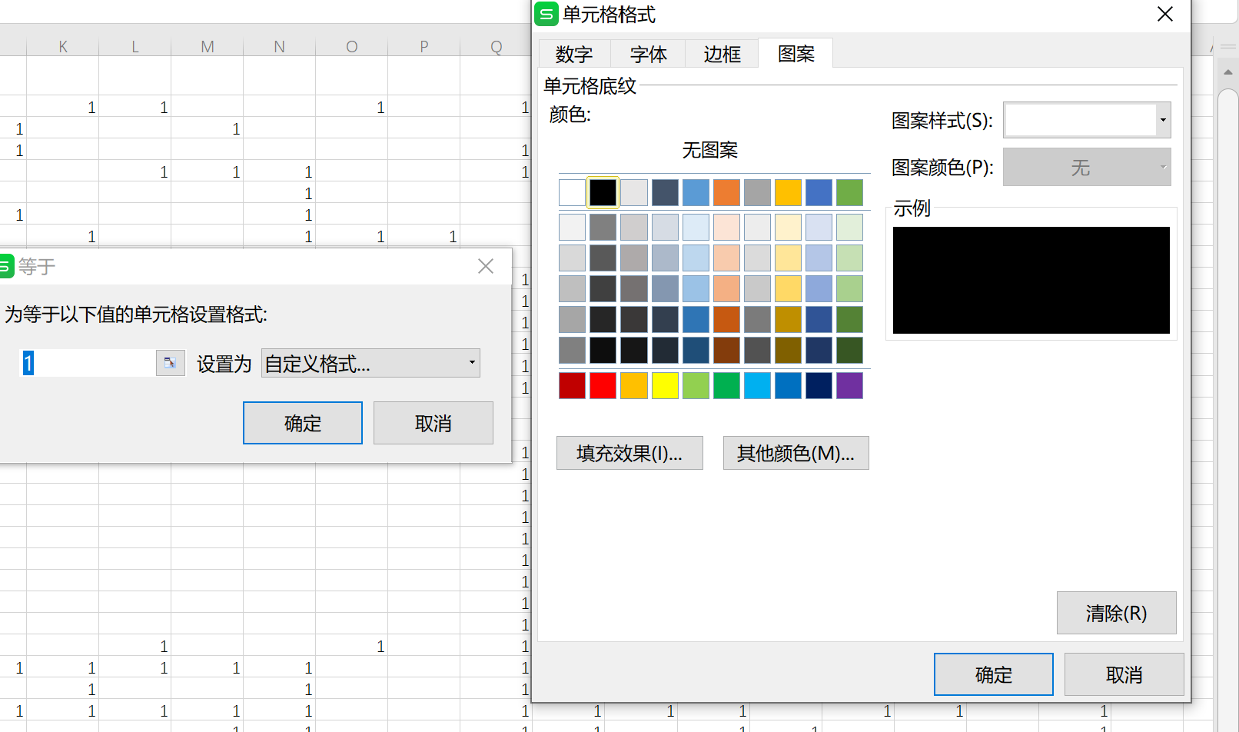Click the spreadsheet vertical scrollbar up arrow

(x=1228, y=72)
